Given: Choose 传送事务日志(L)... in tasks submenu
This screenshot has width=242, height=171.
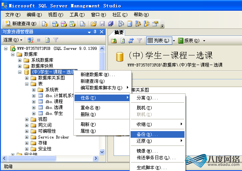Looking at the screenshot, I should pos(158,158).
